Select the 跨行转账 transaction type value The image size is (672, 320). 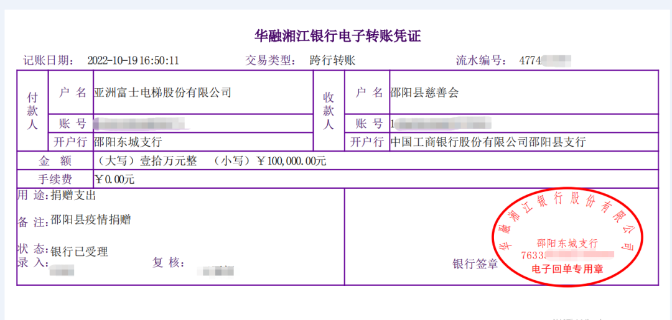[x=332, y=60]
